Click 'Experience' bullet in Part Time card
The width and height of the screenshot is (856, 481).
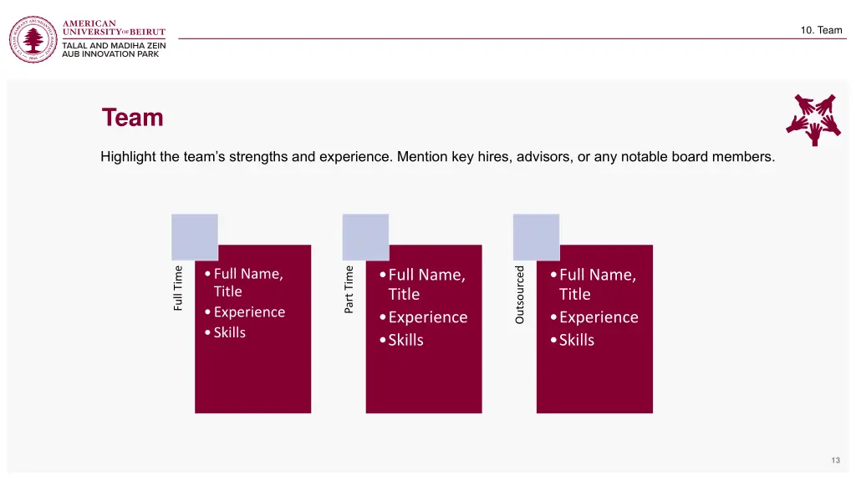428,316
